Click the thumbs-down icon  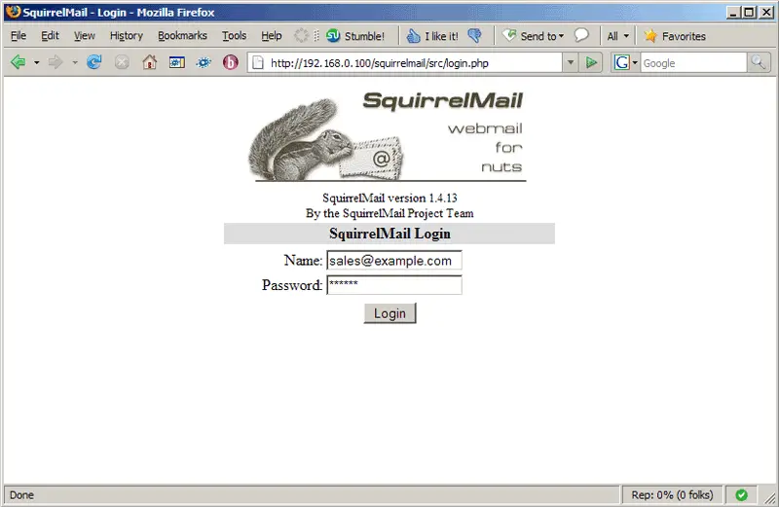pos(474,35)
